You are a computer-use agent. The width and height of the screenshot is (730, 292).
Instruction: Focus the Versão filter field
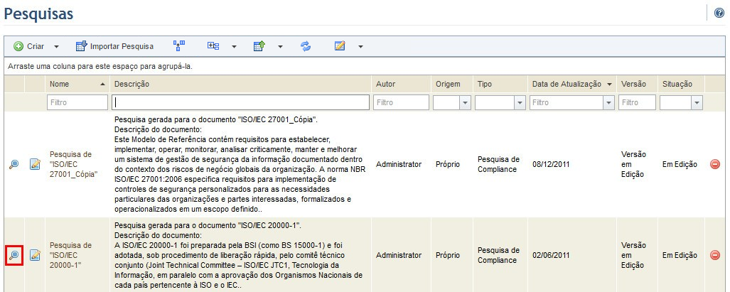click(638, 102)
